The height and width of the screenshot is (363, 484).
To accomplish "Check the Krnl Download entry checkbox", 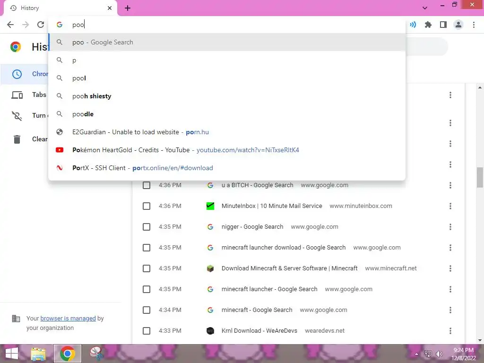I will 147,331.
